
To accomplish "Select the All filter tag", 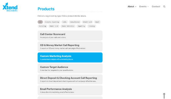I will click(40, 22).
